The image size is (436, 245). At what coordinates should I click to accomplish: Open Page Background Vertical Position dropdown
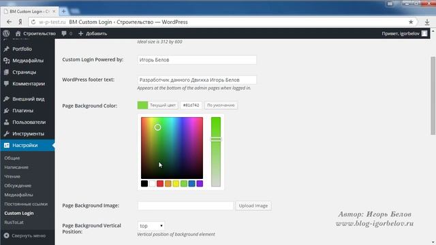pos(151,226)
